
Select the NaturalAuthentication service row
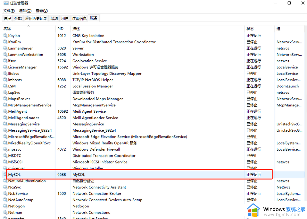coord(153,181)
